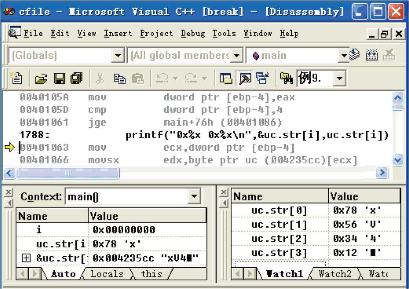Expand the find combo box showing 例9.
Viewport: 409px width, 289px height.
pos(339,78)
